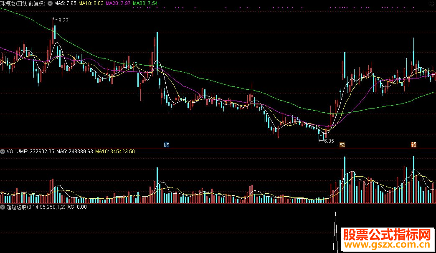Click the XG: 0.00 value

point(77,207)
